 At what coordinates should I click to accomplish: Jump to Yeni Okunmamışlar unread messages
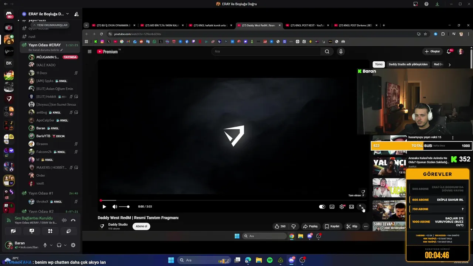coord(50,25)
